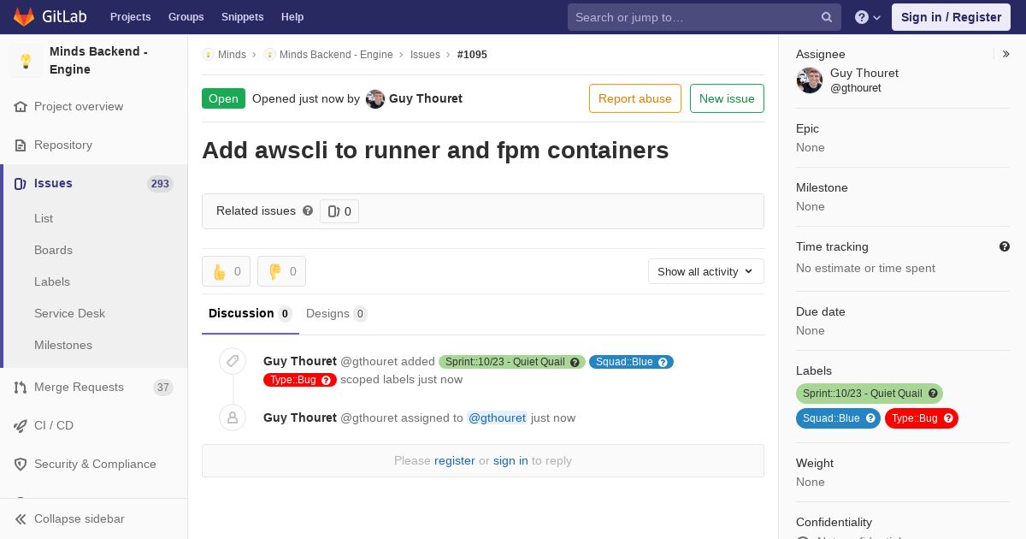Open the issues List sidebar item

(x=44, y=218)
